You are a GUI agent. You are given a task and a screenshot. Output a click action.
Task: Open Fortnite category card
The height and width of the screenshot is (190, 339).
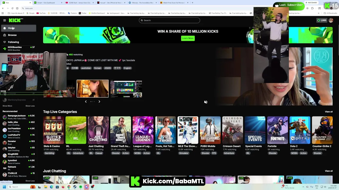(277, 130)
